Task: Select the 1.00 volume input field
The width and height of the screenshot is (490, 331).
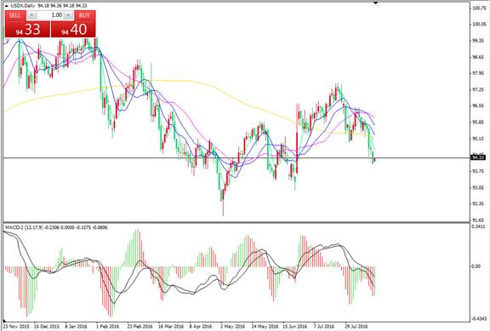Action: (x=50, y=15)
